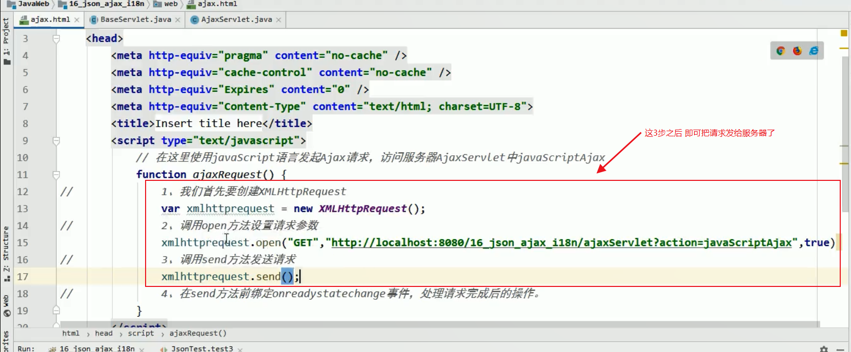Close the JsonTest.test3 run tab

click(240, 349)
